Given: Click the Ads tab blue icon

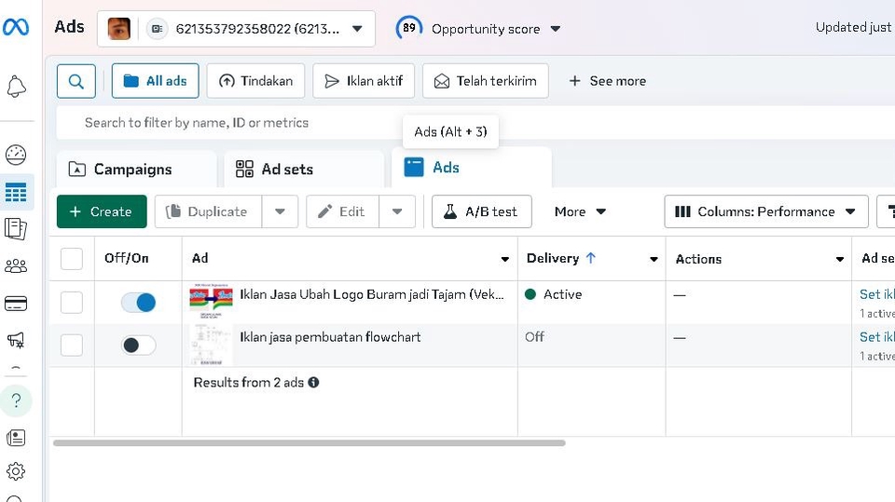Looking at the screenshot, I should tap(414, 167).
